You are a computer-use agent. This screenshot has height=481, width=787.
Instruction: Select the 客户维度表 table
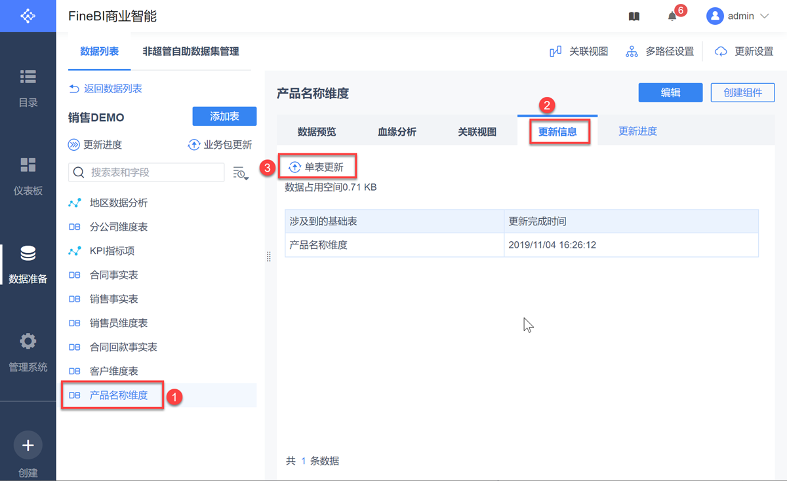pyautogui.click(x=113, y=371)
